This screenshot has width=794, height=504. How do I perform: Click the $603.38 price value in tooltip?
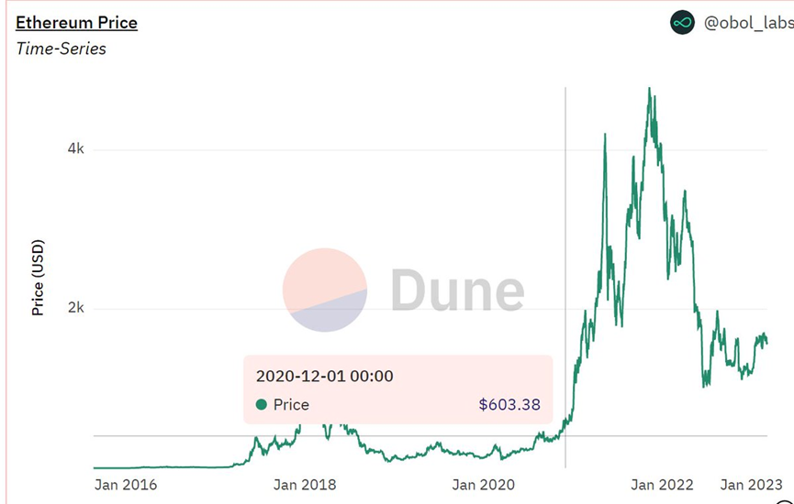tap(509, 404)
